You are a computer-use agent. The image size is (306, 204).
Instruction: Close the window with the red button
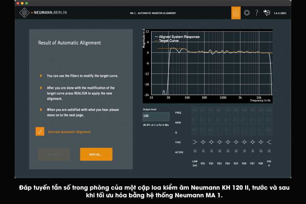[18, 3]
